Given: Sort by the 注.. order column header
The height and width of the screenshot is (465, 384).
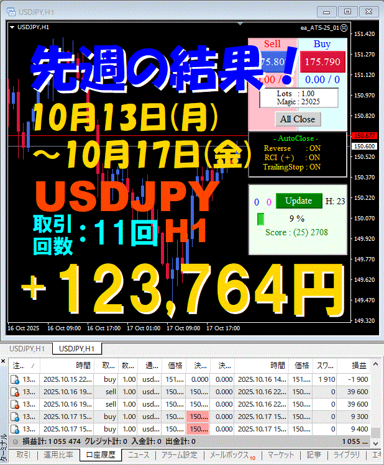Looking at the screenshot, I should coord(24,366).
